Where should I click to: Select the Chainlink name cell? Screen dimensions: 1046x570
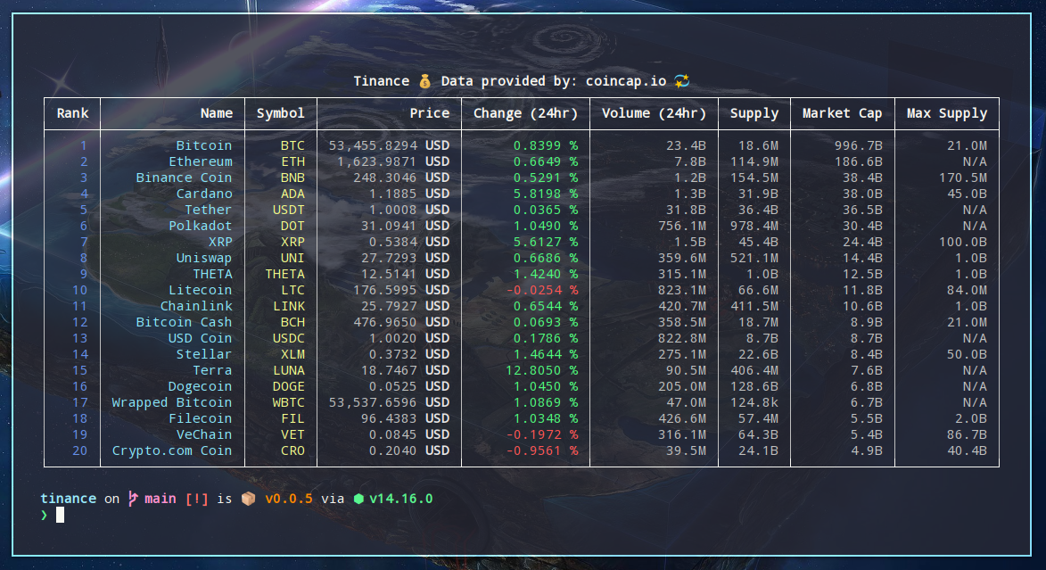pos(197,306)
